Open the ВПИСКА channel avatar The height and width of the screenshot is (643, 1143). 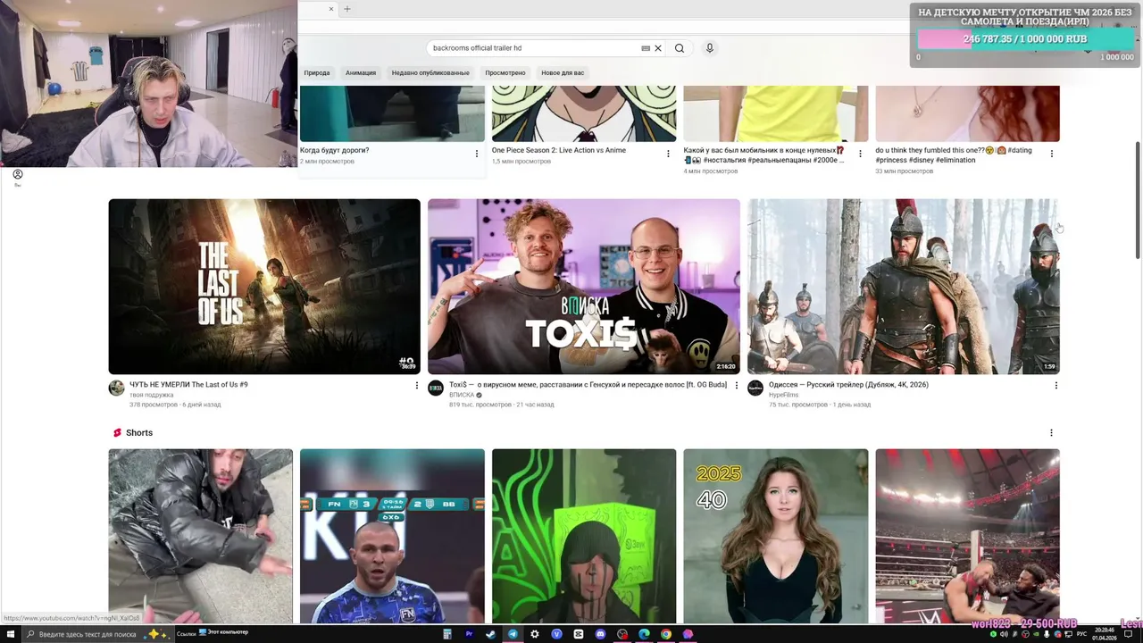point(436,388)
